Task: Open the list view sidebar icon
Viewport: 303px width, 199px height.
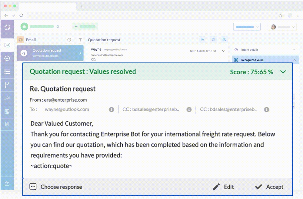Action: point(7,72)
